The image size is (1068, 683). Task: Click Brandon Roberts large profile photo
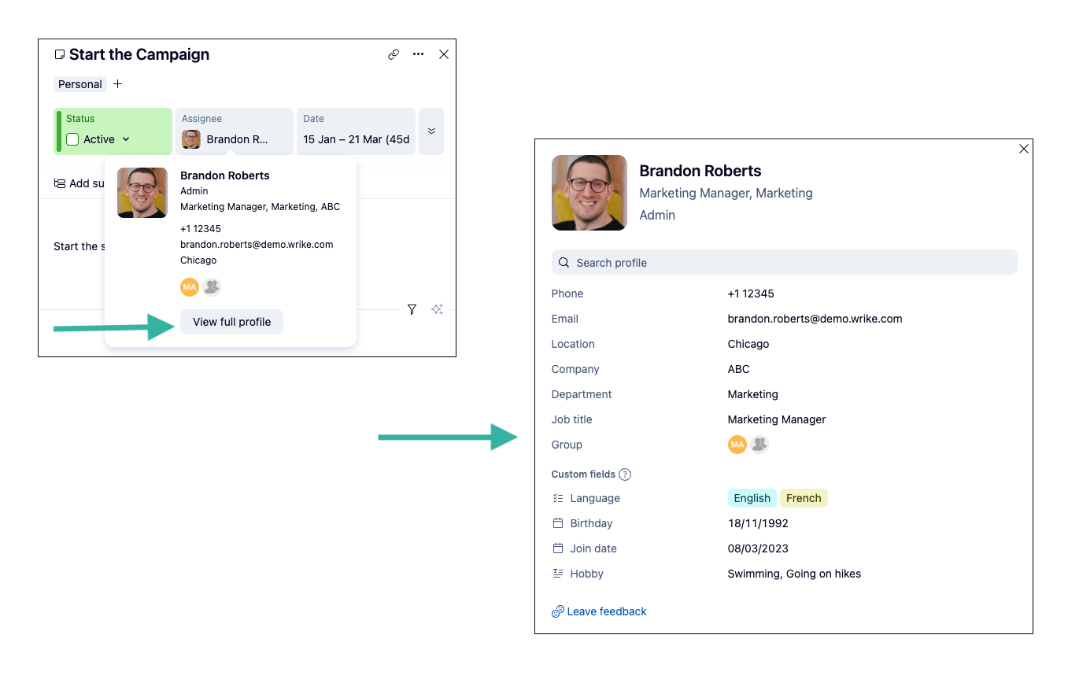589,193
